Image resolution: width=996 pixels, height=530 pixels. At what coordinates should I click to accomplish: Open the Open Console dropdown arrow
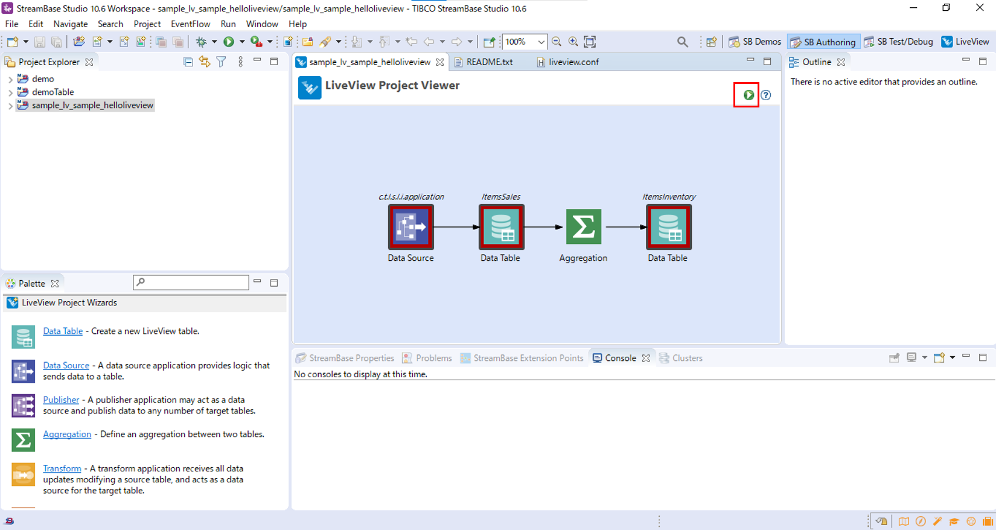(x=953, y=358)
